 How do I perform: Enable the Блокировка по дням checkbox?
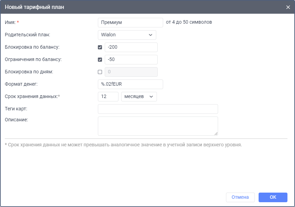(100, 72)
